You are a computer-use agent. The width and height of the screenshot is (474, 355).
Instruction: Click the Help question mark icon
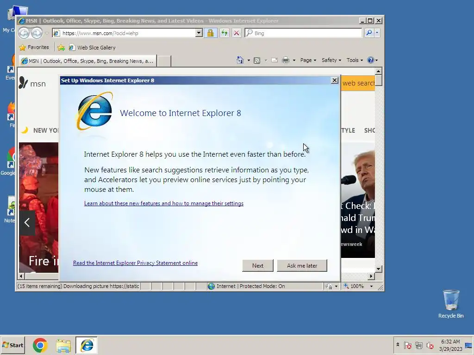coord(370,60)
